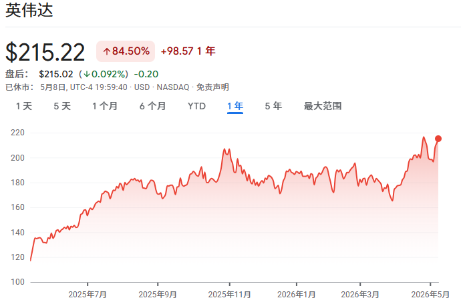This screenshot has height=308, width=461.
Task: Click the 200 y-axis label
Action: tap(17, 157)
